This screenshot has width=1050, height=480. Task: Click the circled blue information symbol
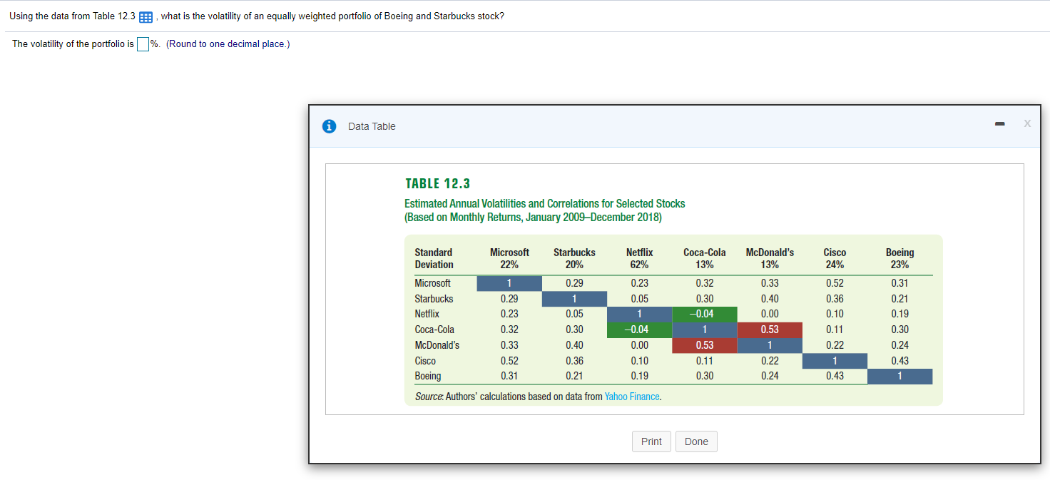[329, 126]
